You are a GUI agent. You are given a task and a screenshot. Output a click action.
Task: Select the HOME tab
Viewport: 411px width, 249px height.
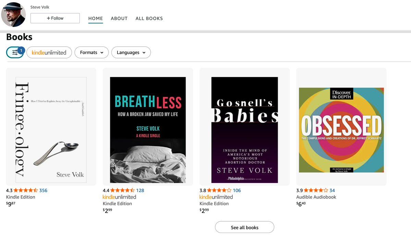point(96,18)
